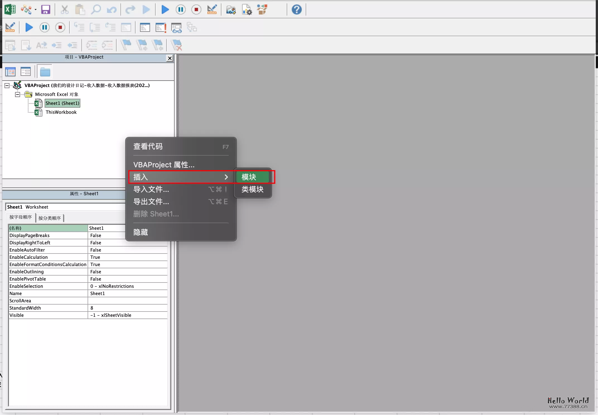Viewport: 598px width, 415px height.
Task: Click the Find magnifier icon
Action: pyautogui.click(x=96, y=9)
